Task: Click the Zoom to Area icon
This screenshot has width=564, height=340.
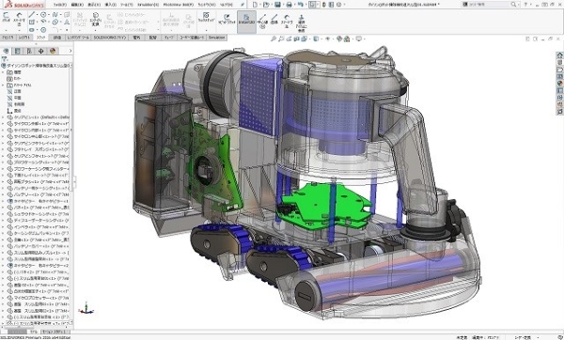Action: tap(281, 39)
